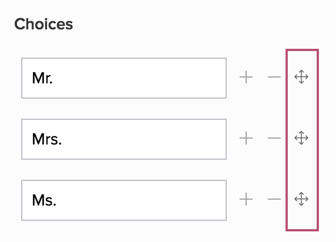Viewport: 336px width, 242px height.
Task: Focus the Mrs. choice input field
Action: pyautogui.click(x=124, y=139)
